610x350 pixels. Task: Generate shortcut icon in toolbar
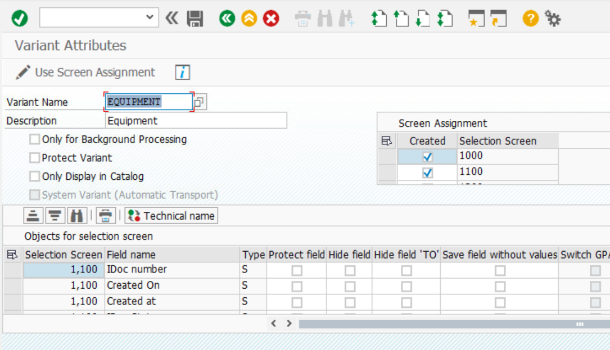coord(499,19)
